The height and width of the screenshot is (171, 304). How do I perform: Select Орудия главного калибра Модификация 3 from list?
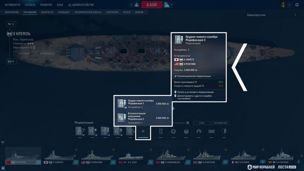143,104
